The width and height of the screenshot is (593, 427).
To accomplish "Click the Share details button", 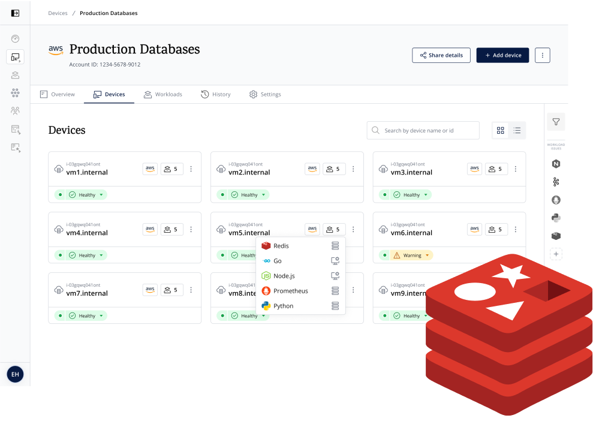I will click(x=441, y=55).
